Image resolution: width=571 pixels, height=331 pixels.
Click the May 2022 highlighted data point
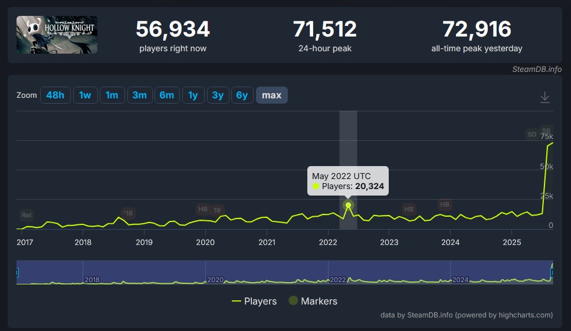348,205
